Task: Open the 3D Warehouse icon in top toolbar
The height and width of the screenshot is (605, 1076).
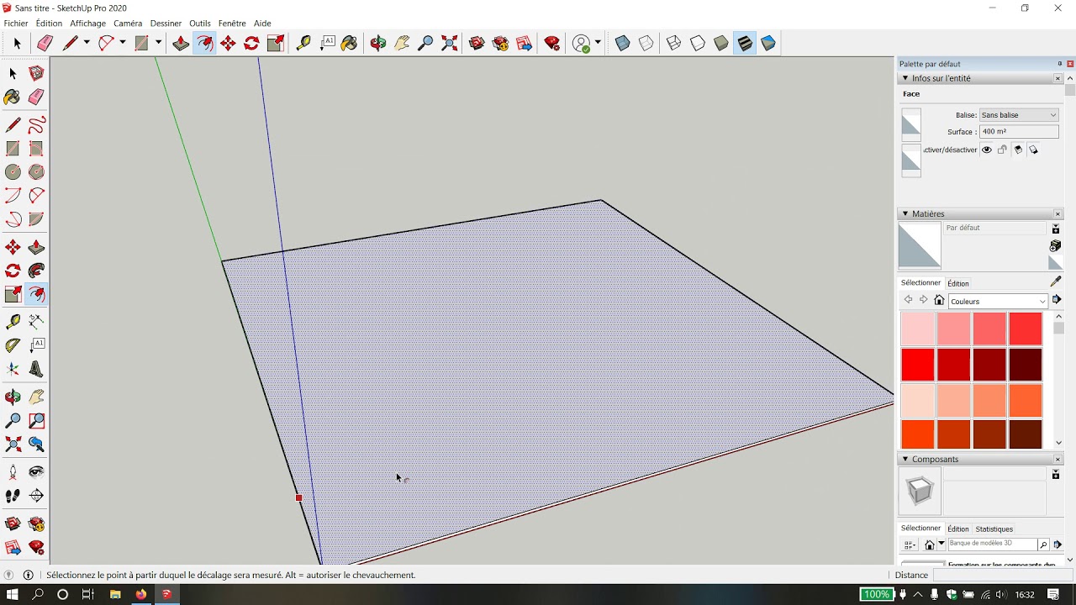Action: 477,43
